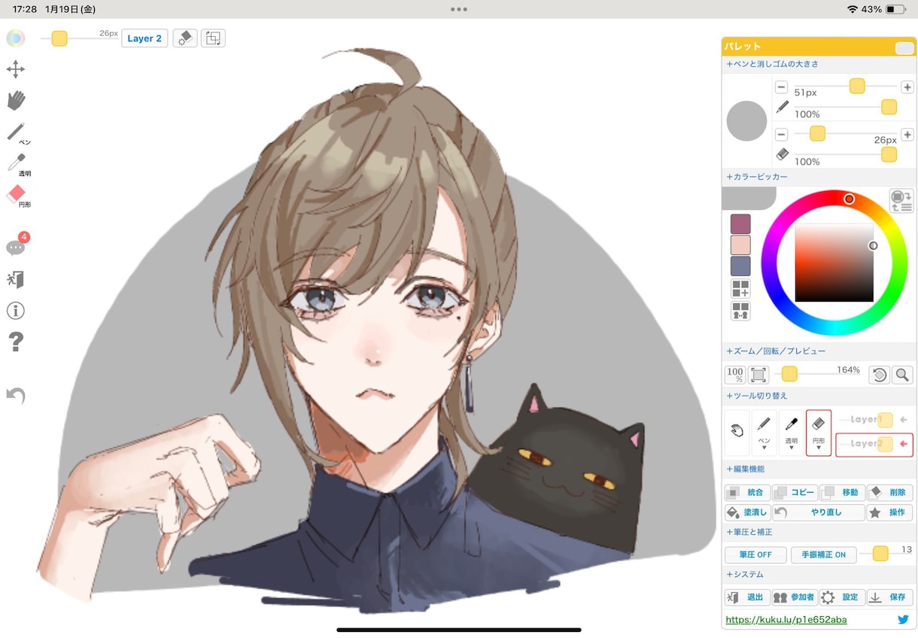Decrease eraser size with minus button
Image resolution: width=918 pixels, height=638 pixels.
[x=782, y=135]
